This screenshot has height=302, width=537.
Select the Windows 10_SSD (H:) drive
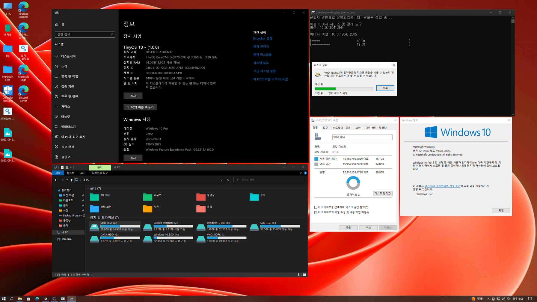[168, 238]
